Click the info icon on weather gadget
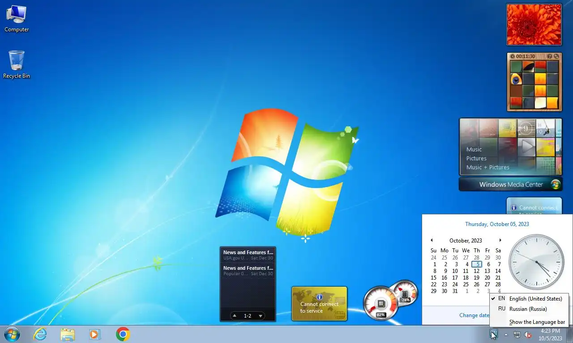 pos(514,208)
